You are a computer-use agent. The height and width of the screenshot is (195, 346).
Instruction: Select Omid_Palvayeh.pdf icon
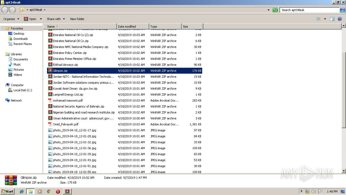tap(50, 124)
